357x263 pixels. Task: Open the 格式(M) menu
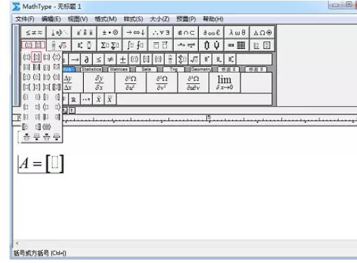(x=106, y=19)
